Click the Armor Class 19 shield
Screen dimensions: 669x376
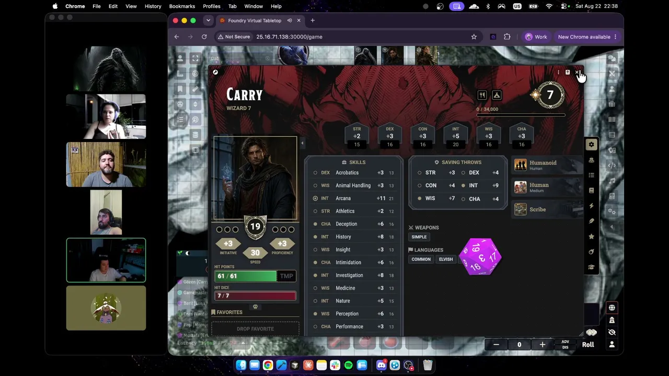point(255,227)
